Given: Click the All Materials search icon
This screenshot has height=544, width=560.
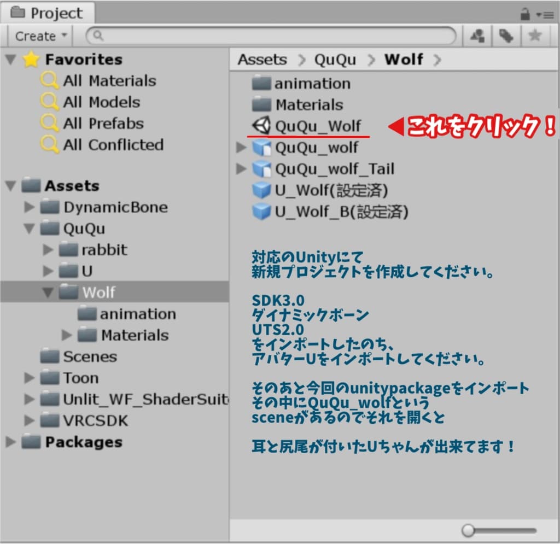Looking at the screenshot, I should click(49, 80).
